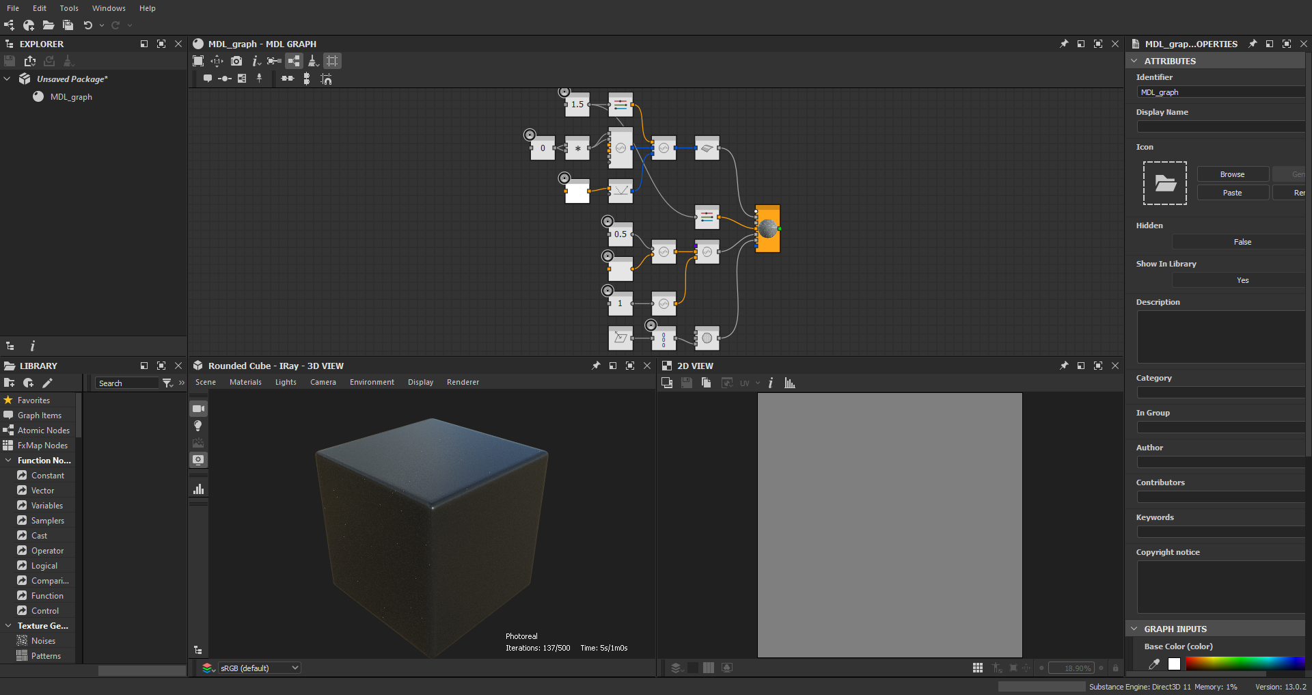Collapse the ATTRIBUTES section
The image size is (1312, 695).
tap(1134, 61)
